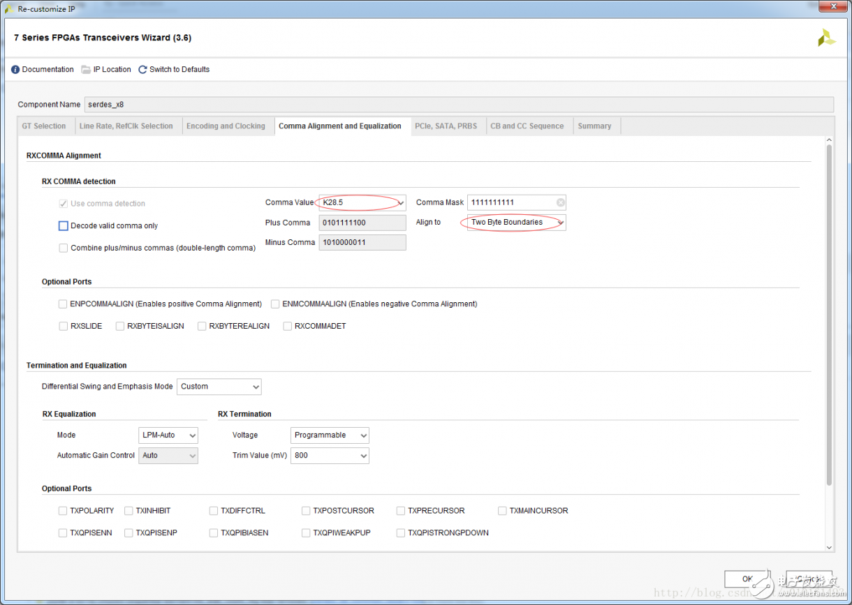
Task: Click the Xilinx logo icon in the header
Action: pos(826,38)
